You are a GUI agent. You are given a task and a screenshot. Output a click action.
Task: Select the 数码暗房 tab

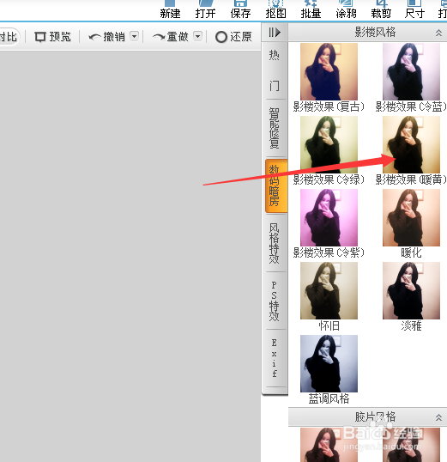276,185
